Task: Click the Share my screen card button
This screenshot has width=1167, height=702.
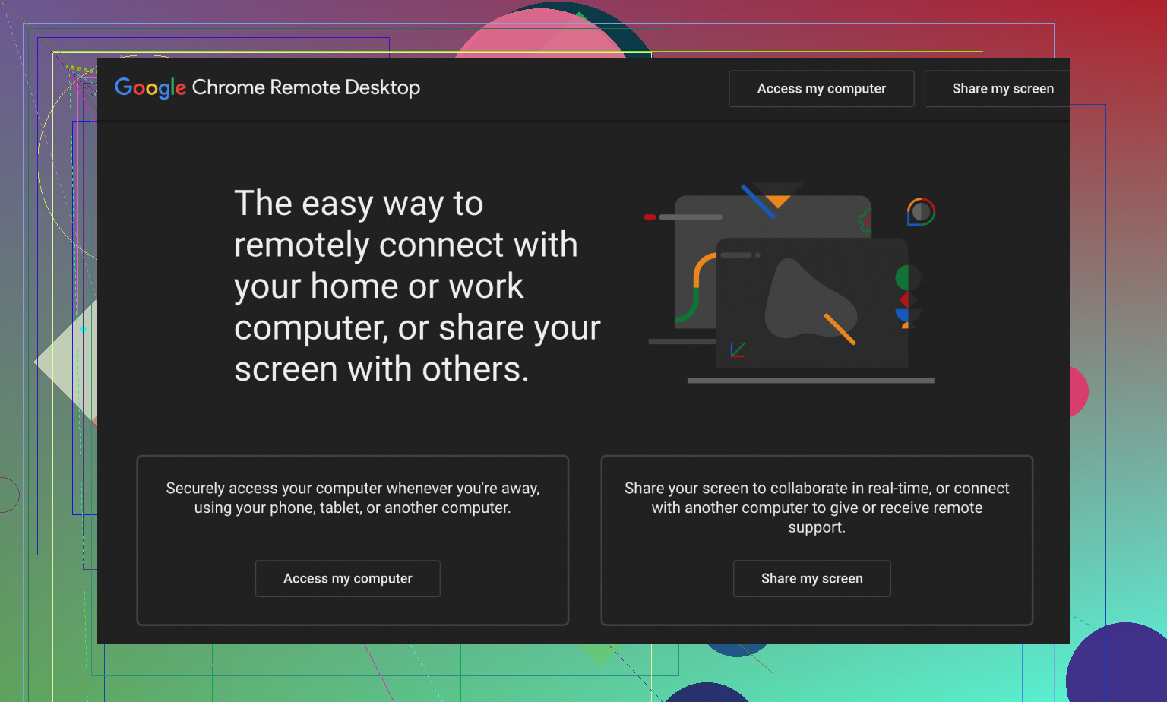Action: (x=812, y=579)
